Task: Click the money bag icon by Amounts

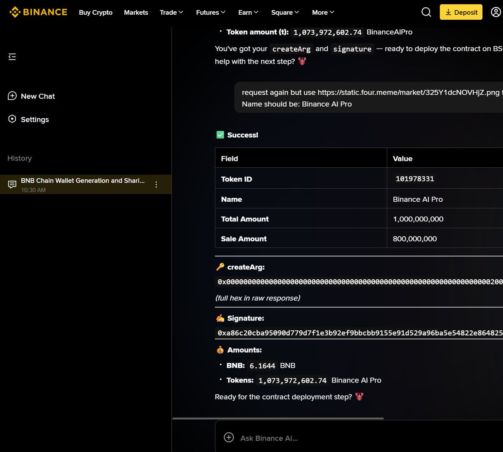Action: 220,350
